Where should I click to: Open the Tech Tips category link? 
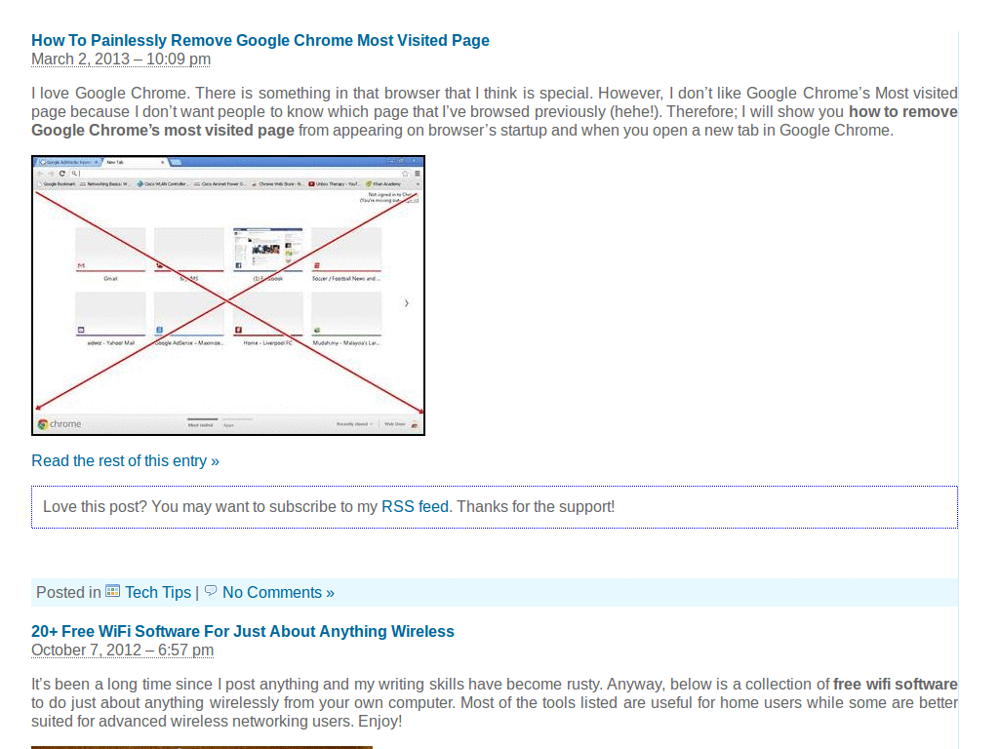158,592
